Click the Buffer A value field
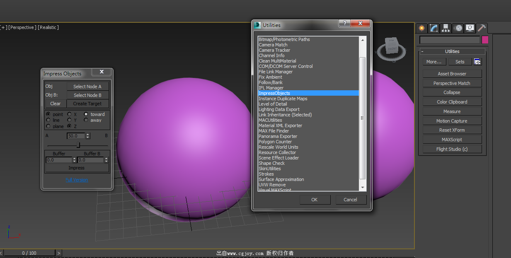Viewport: 511px width, 258px height. point(59,160)
